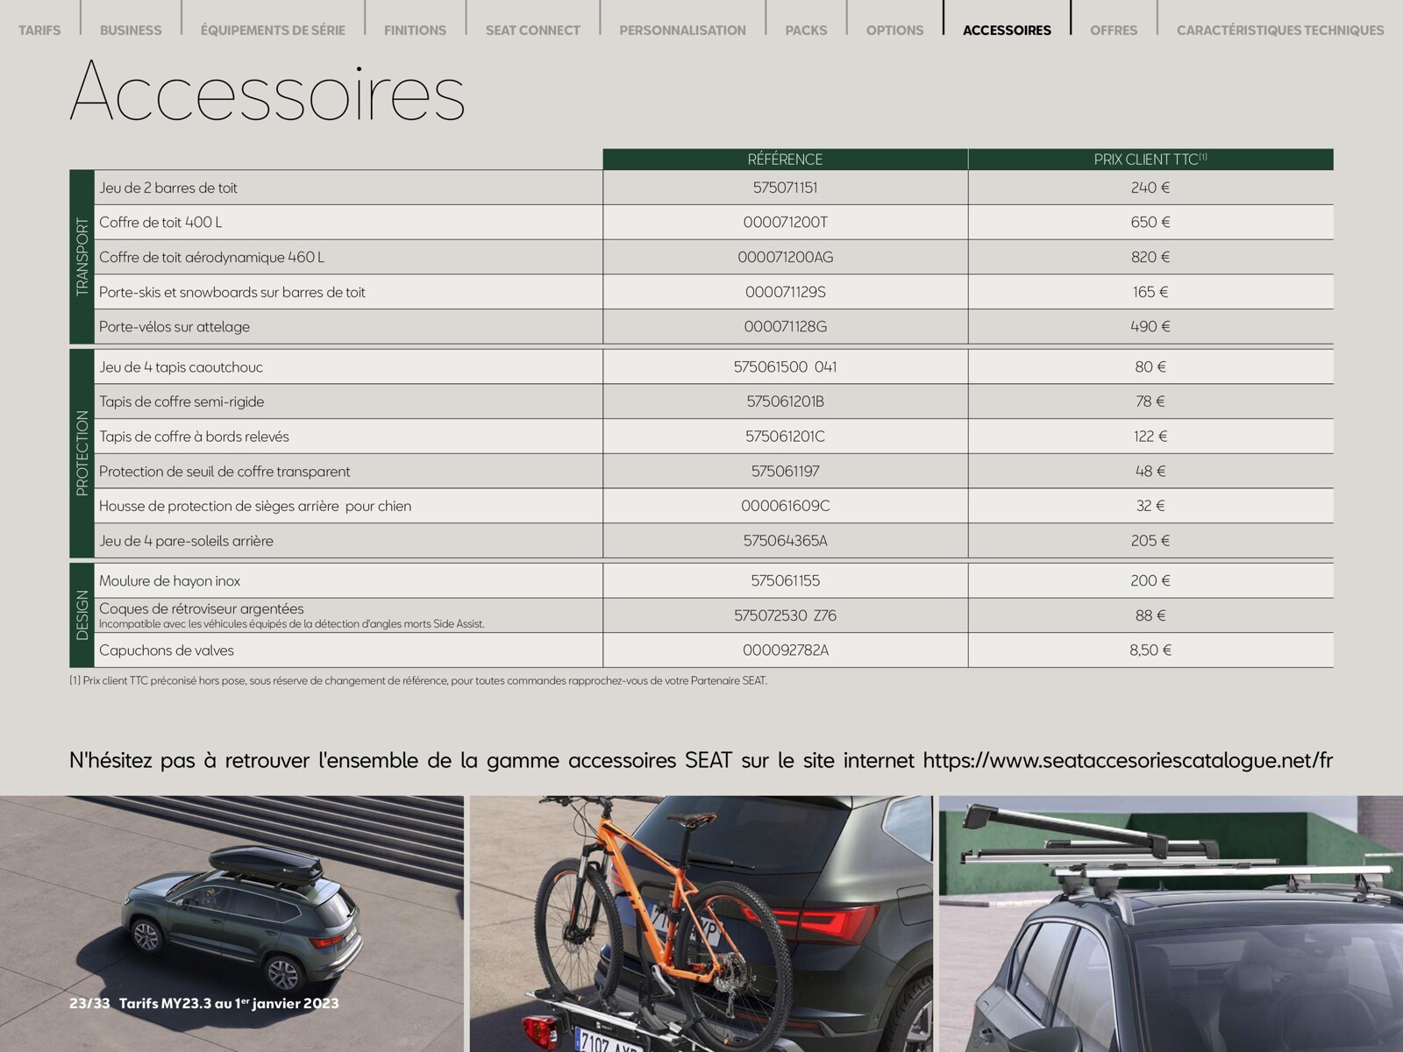
Task: Go to the FINITIONS tab
Action: click(415, 30)
